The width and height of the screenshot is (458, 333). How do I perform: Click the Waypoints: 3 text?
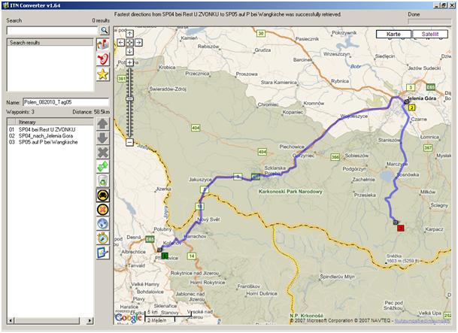[x=20, y=112]
